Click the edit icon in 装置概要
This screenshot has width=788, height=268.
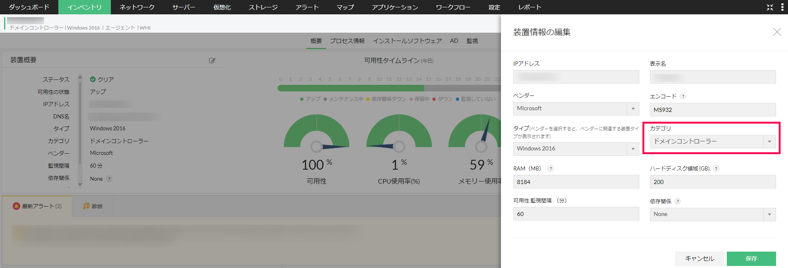click(212, 60)
